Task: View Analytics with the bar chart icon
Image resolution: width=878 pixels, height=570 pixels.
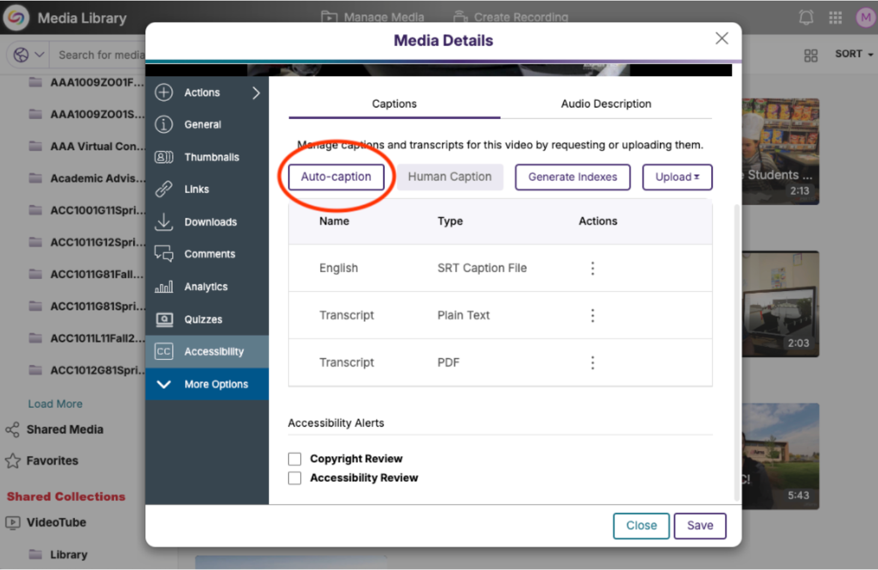Action: (163, 286)
